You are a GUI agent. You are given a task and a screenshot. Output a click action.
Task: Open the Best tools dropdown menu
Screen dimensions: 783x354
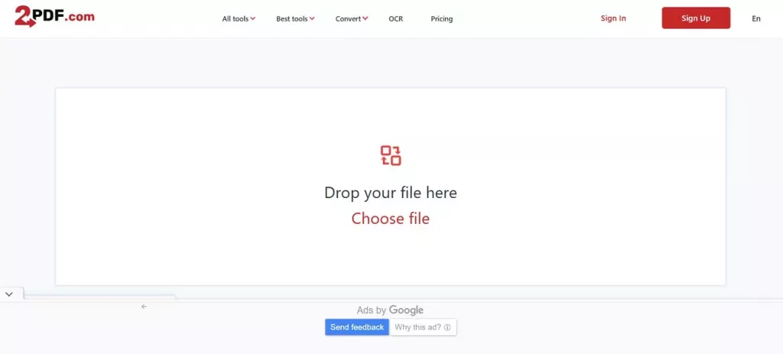point(295,19)
